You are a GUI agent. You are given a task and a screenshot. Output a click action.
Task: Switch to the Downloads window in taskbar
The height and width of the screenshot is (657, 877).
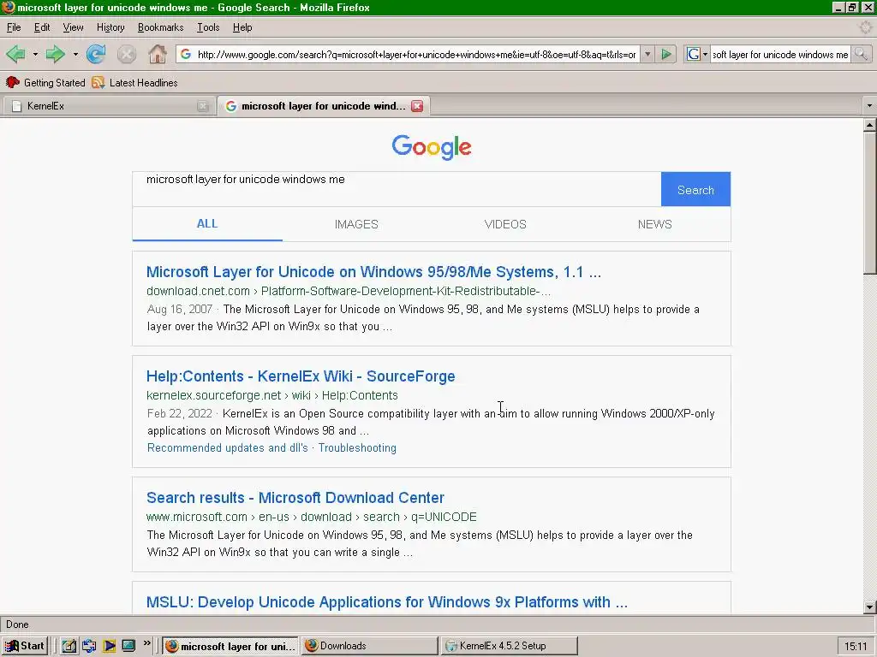pyautogui.click(x=370, y=646)
